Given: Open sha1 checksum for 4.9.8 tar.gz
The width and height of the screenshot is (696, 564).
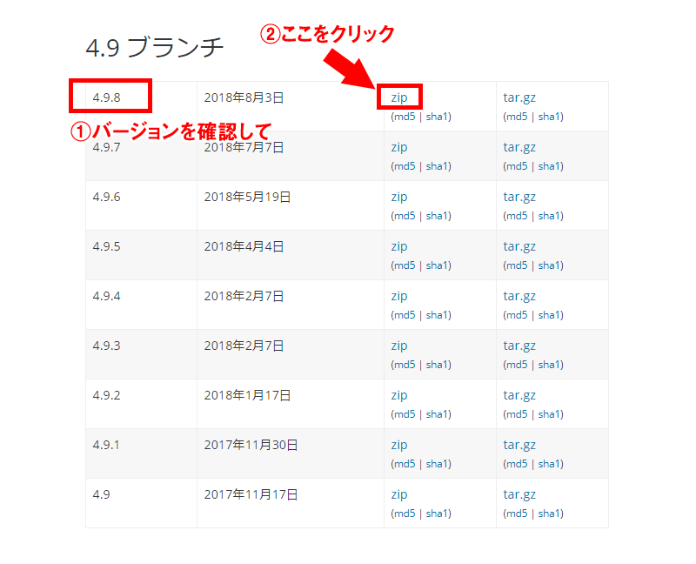Looking at the screenshot, I should (550, 117).
